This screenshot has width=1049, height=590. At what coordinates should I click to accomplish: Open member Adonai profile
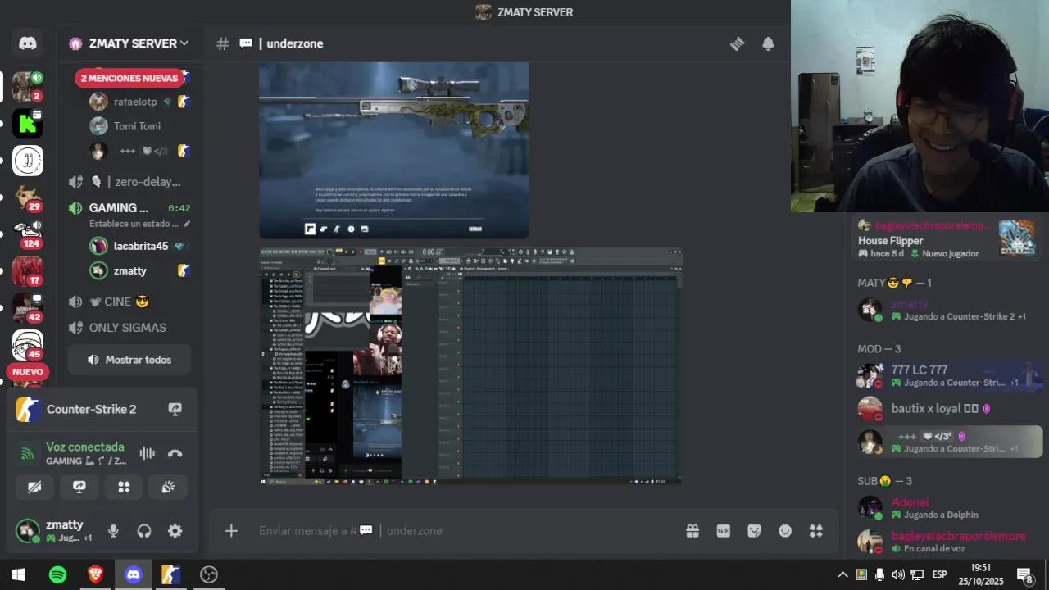tap(948, 508)
